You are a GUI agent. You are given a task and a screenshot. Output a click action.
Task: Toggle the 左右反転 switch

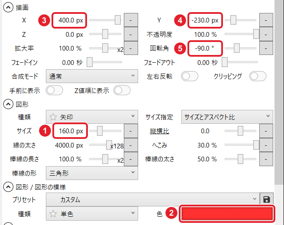190,76
